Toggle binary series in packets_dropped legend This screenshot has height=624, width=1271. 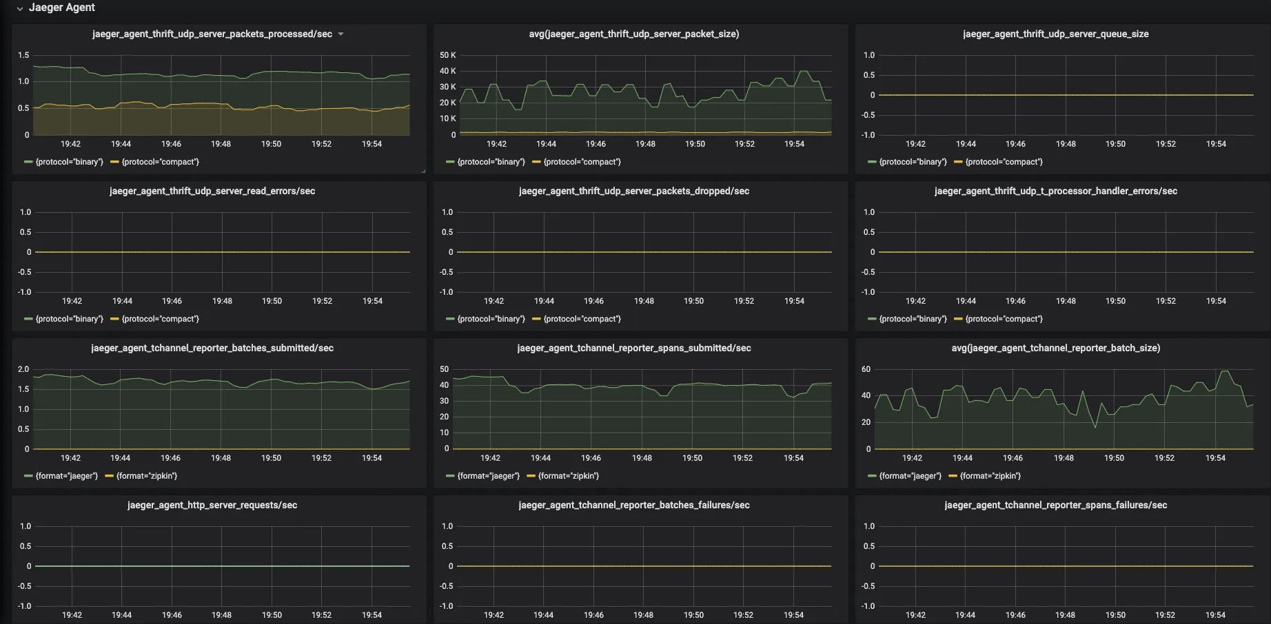(491, 319)
